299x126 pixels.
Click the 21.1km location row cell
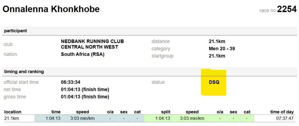tap(11, 118)
